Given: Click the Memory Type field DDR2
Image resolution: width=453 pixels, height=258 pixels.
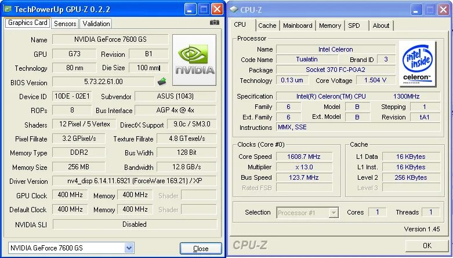Looking at the screenshot, I should coord(79,152).
